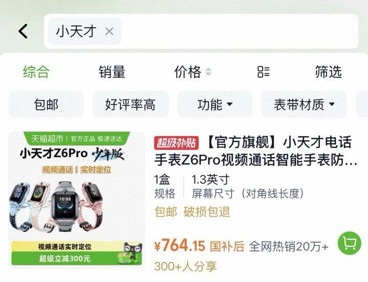Focus the search input field

239,31
